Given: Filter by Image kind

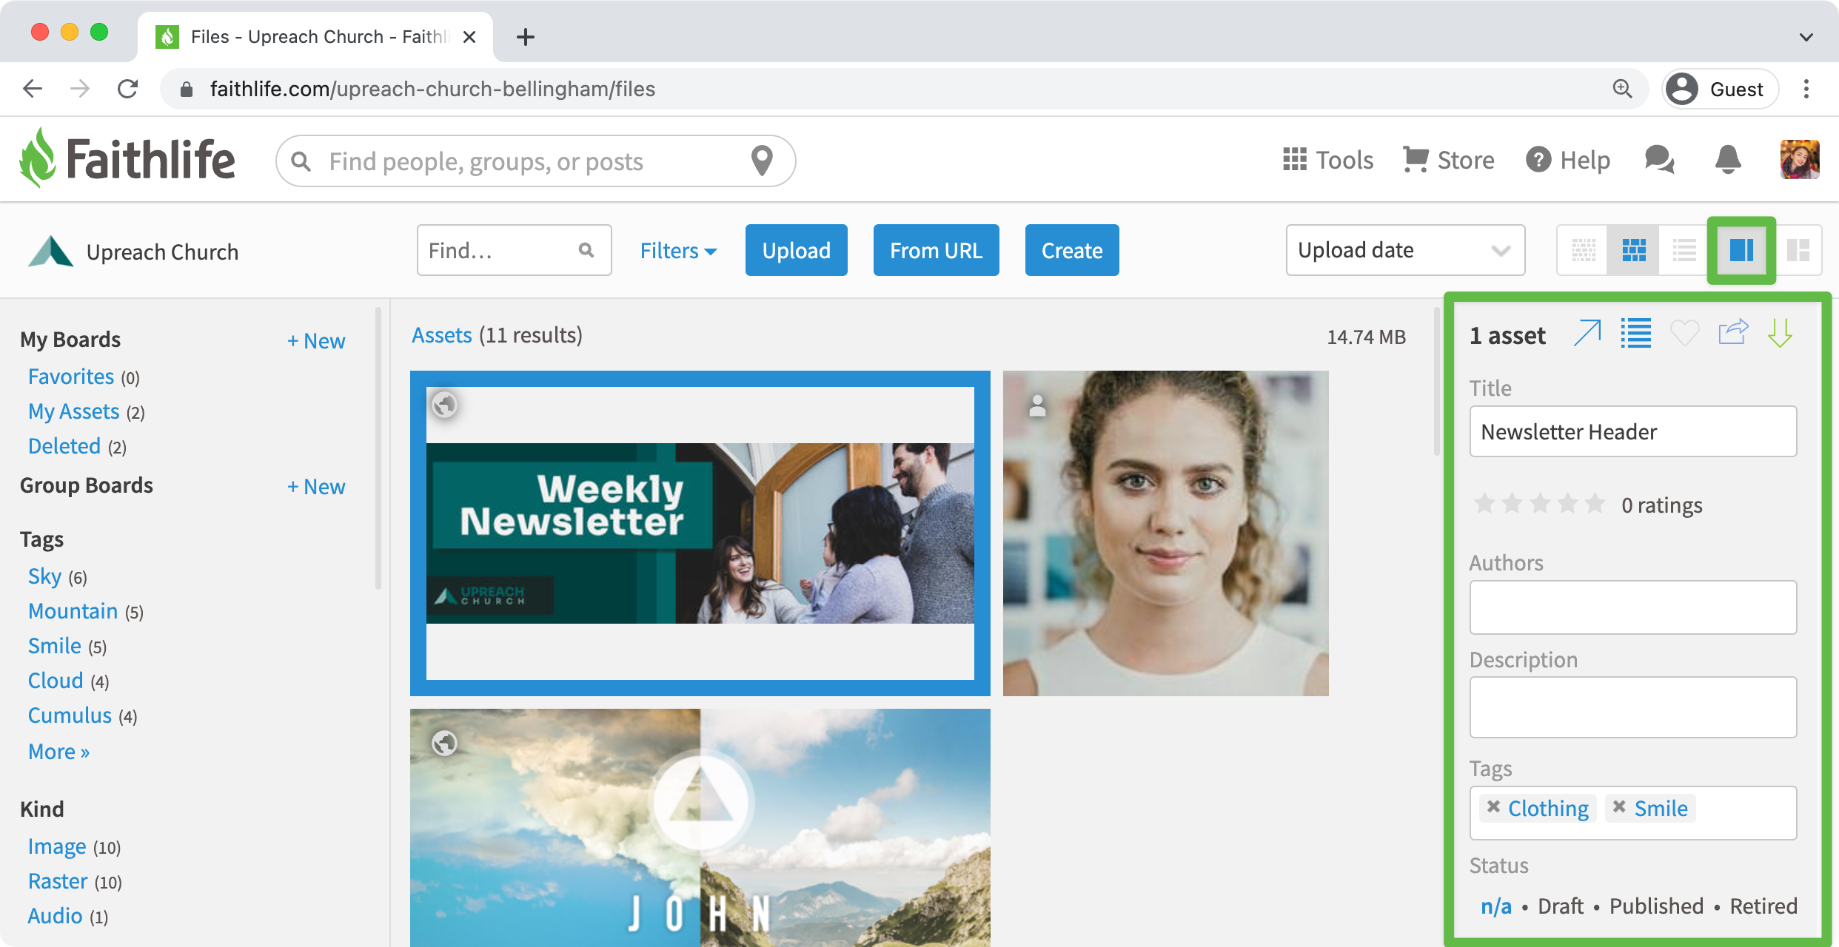Looking at the screenshot, I should pyautogui.click(x=57, y=846).
